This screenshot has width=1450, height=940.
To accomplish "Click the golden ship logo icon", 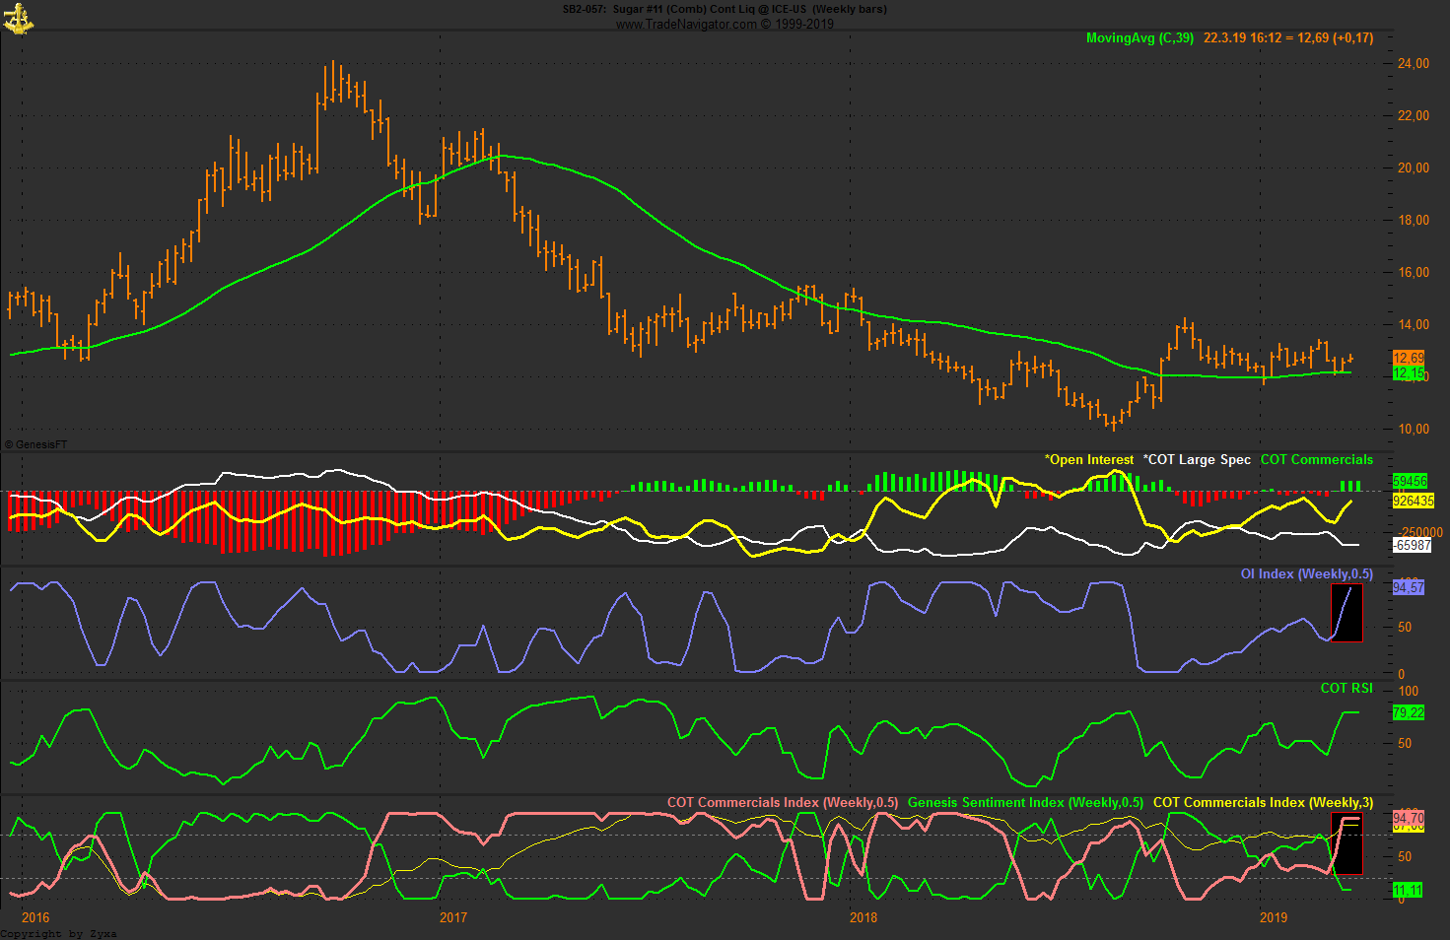I will 18,18.
